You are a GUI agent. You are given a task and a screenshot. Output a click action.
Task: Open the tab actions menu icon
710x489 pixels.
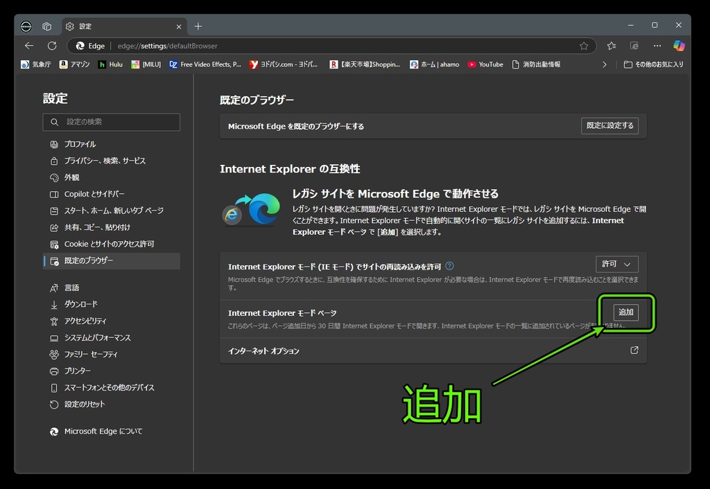[x=47, y=27]
